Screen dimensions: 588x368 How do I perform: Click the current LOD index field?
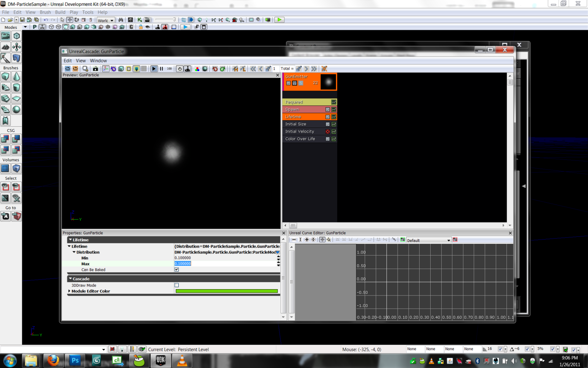[275, 69]
